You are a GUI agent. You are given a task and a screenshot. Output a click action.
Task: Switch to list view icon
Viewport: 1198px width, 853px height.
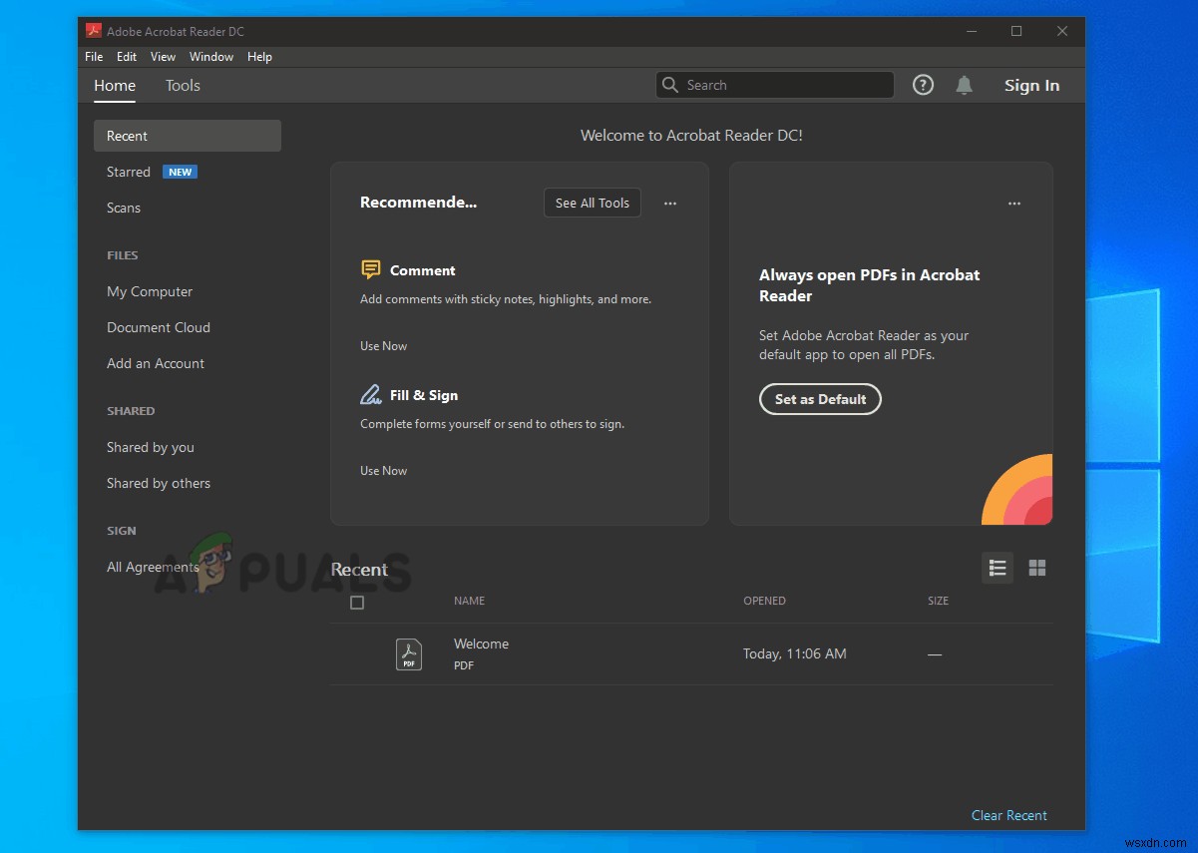click(998, 568)
